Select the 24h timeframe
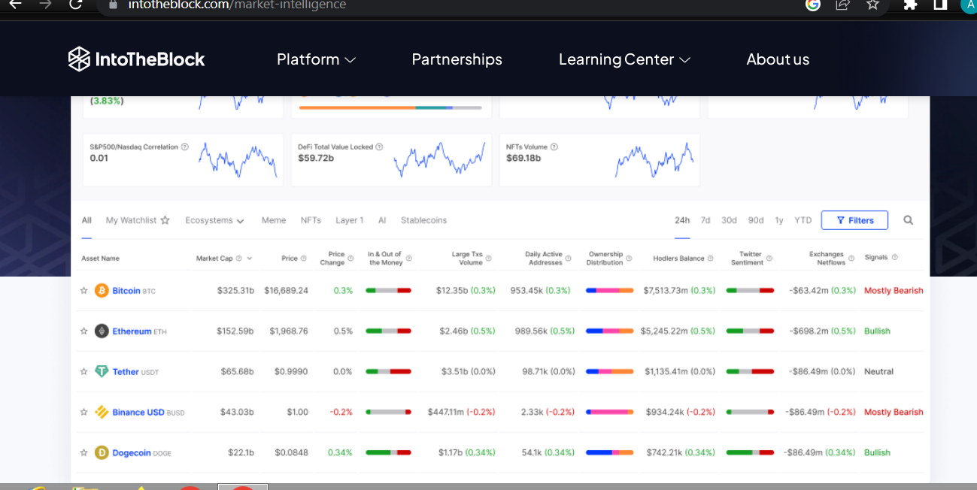This screenshot has width=977, height=490. (x=682, y=220)
